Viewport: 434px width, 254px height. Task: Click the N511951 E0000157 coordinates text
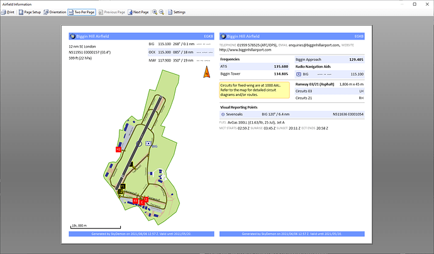point(90,53)
